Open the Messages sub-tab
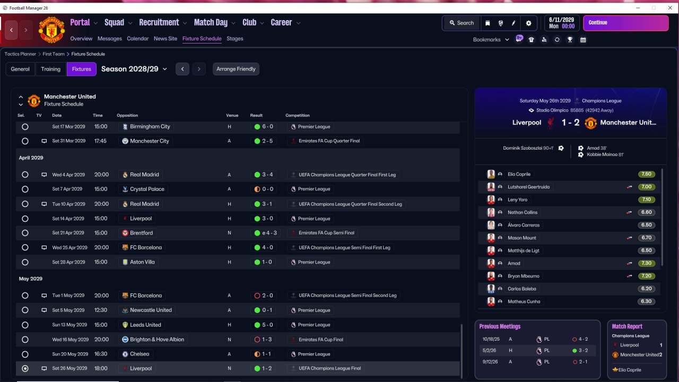 (x=110, y=39)
